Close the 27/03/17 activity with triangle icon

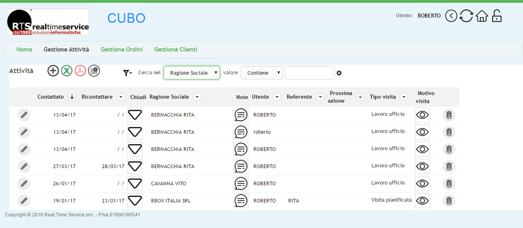coord(135,167)
